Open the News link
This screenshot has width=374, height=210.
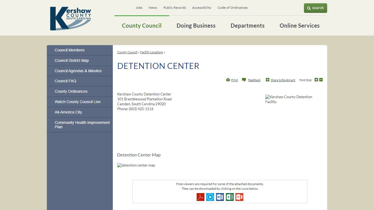(x=153, y=8)
